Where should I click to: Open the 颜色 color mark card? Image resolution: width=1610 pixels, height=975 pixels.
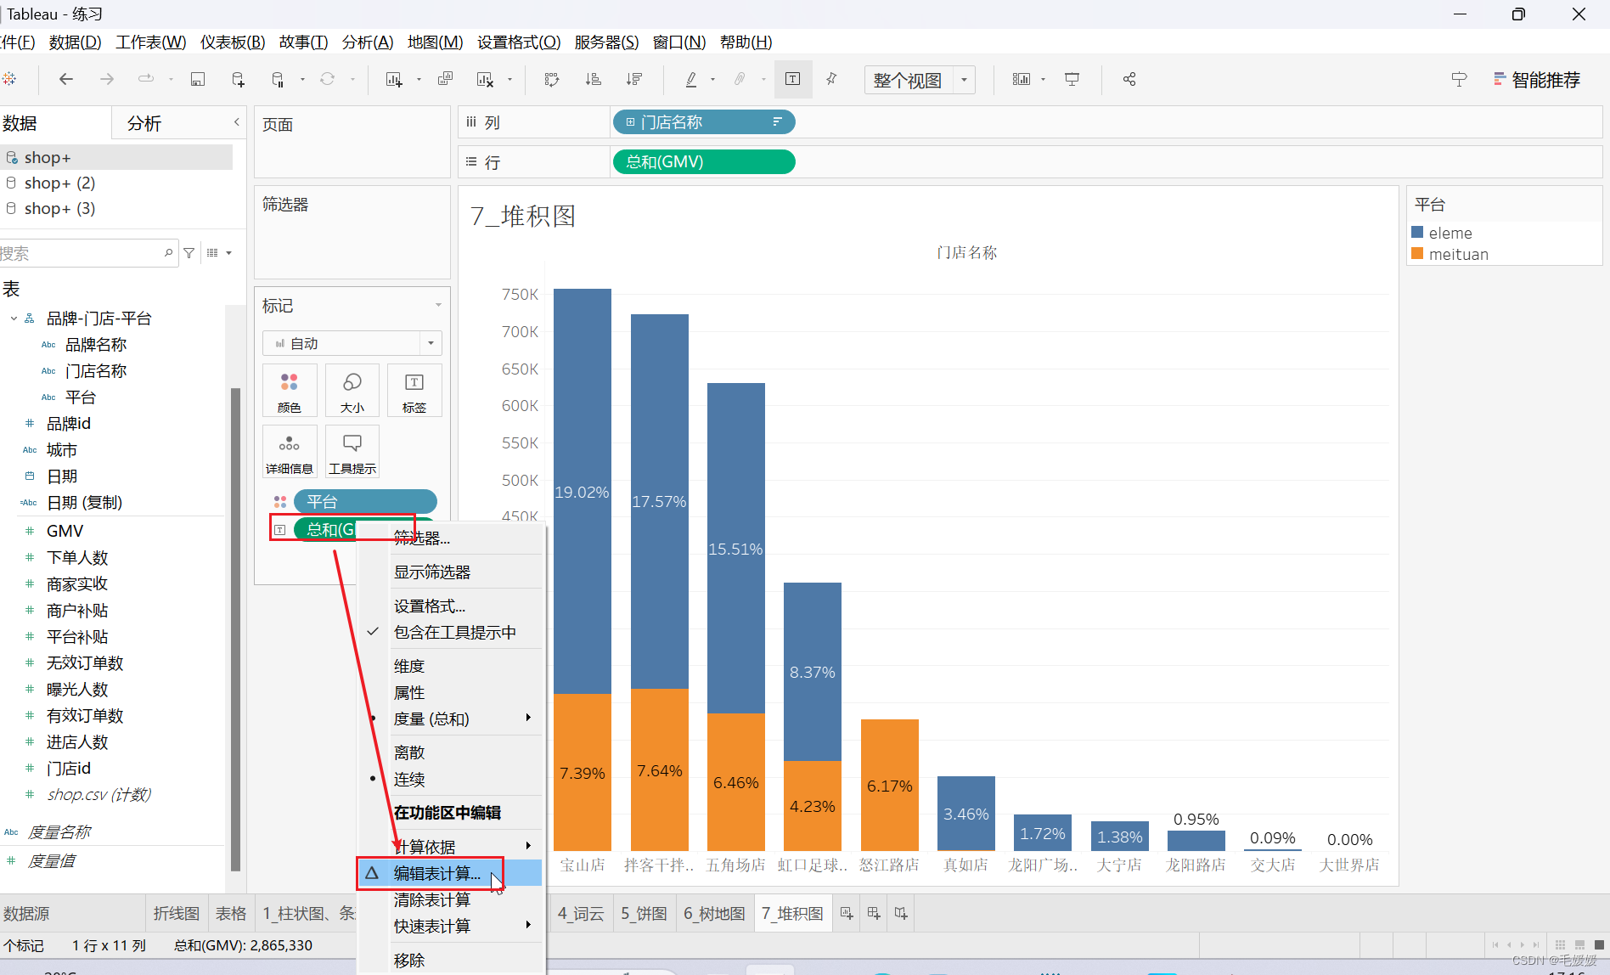coord(290,391)
